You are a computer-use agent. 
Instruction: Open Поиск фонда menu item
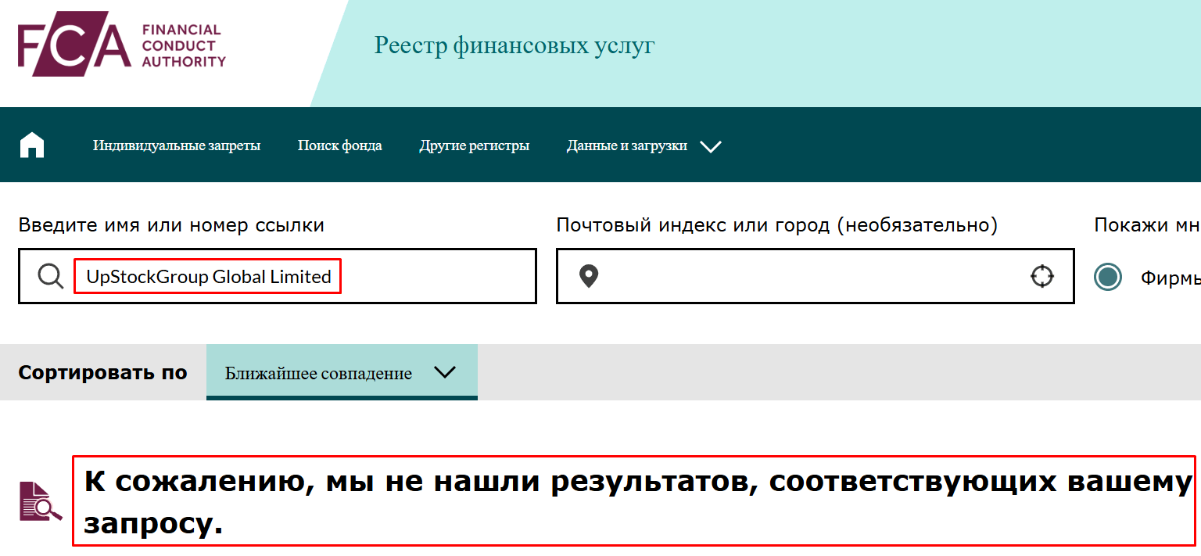(339, 145)
